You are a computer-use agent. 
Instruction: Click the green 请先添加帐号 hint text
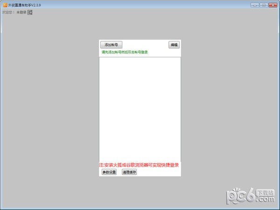(125, 52)
